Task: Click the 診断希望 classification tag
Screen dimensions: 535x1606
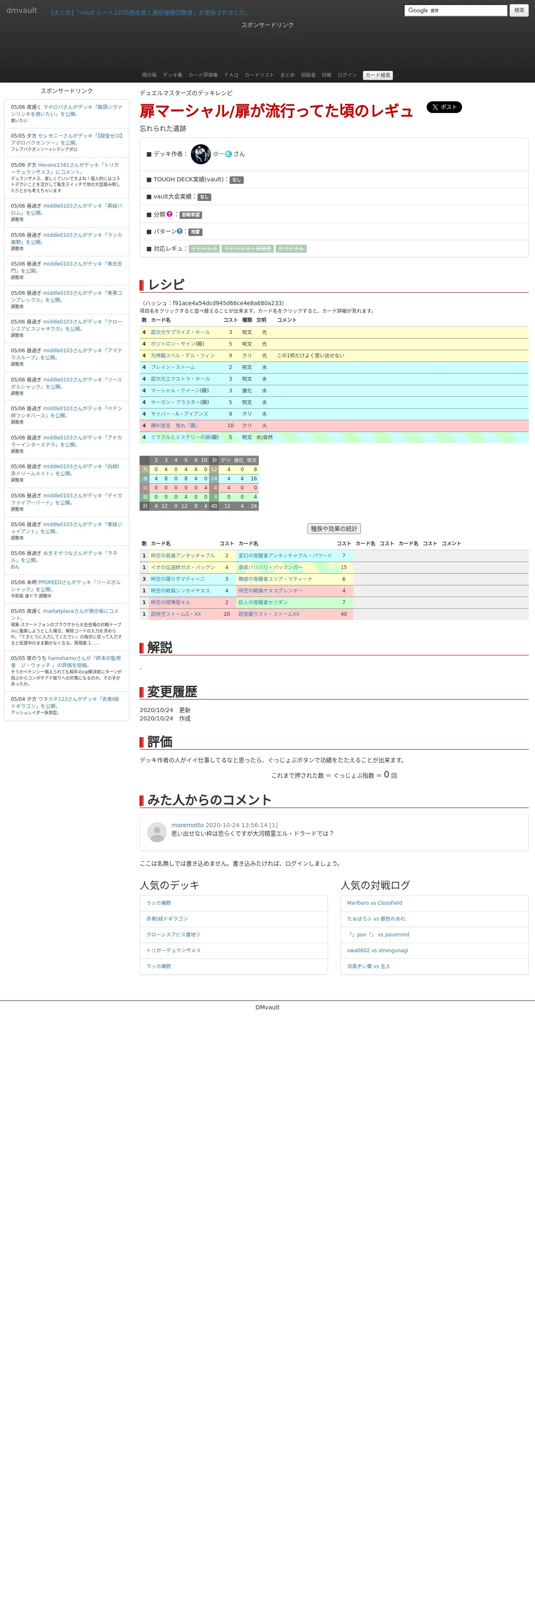Action: (x=190, y=214)
